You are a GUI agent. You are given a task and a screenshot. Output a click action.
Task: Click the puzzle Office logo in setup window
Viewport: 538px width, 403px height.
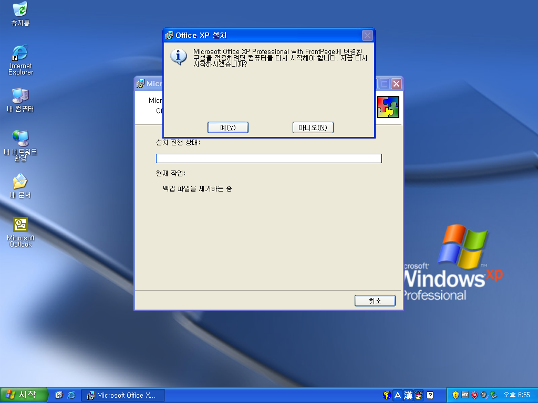tap(388, 107)
